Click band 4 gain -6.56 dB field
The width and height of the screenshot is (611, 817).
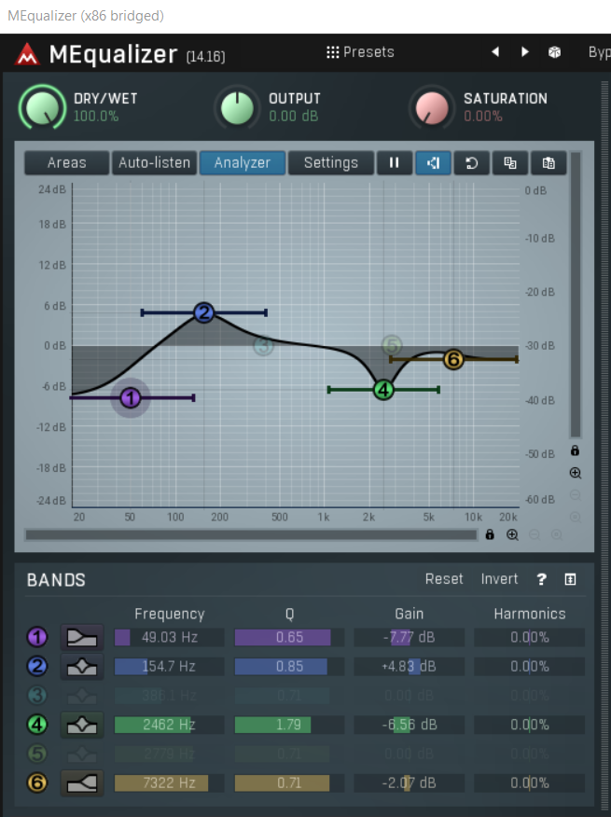point(410,725)
